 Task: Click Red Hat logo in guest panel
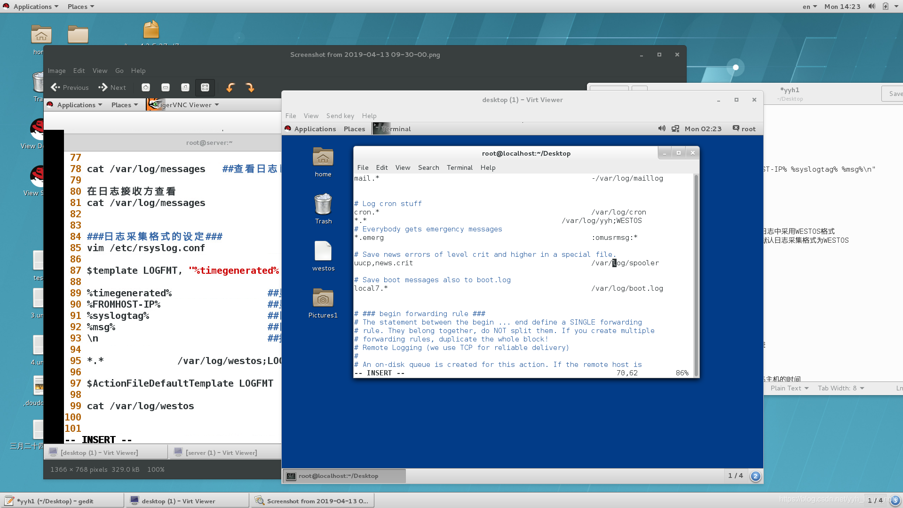pyautogui.click(x=288, y=129)
